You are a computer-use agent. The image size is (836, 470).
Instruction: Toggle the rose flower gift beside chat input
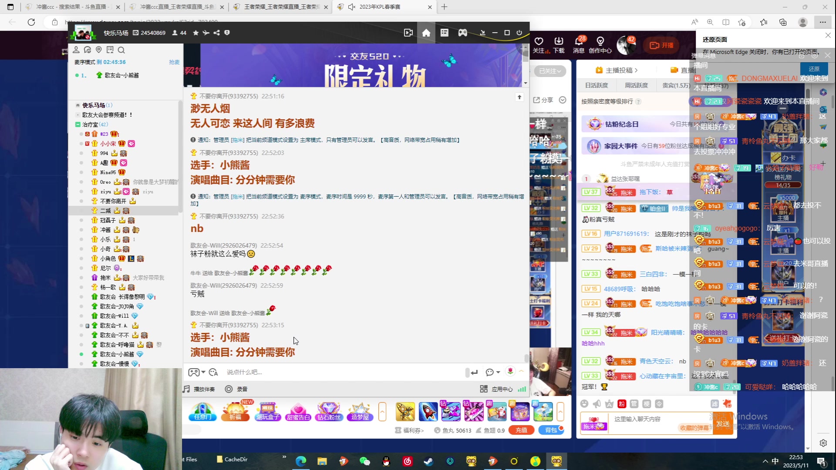coord(510,372)
